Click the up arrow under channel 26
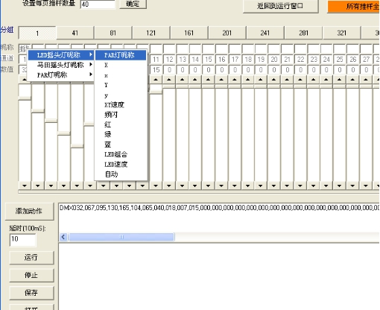Image resolution: width=380 pixels, height=310 pixels. point(352,80)
